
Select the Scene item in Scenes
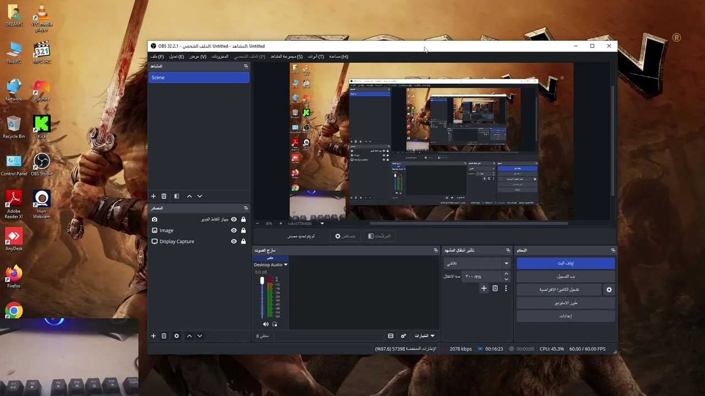coord(199,78)
